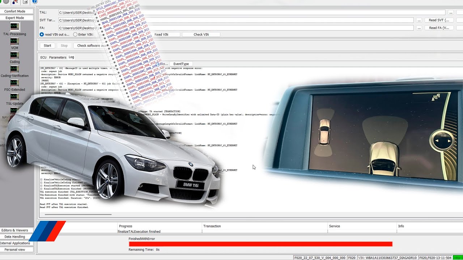
Task: Click the connect arrow toolbar icon
Action: click(x=15, y=2)
